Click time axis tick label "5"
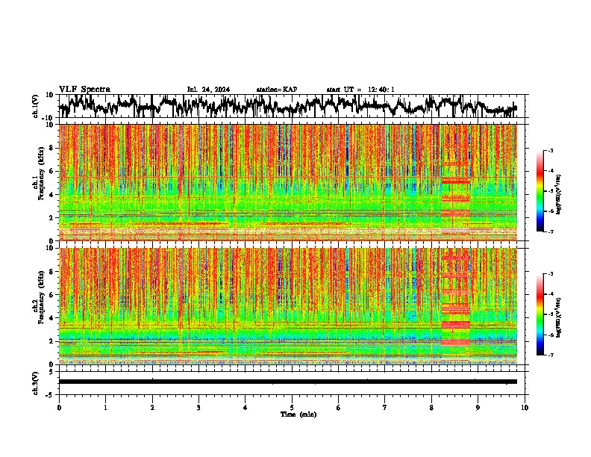The width and height of the screenshot is (591, 457). (292, 408)
